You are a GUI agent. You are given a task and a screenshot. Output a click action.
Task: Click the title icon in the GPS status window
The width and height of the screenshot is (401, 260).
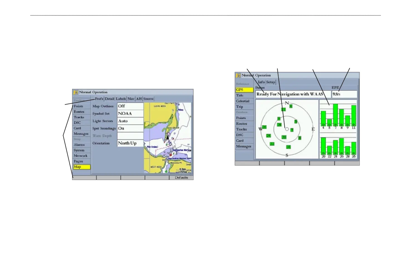pyautogui.click(x=238, y=75)
